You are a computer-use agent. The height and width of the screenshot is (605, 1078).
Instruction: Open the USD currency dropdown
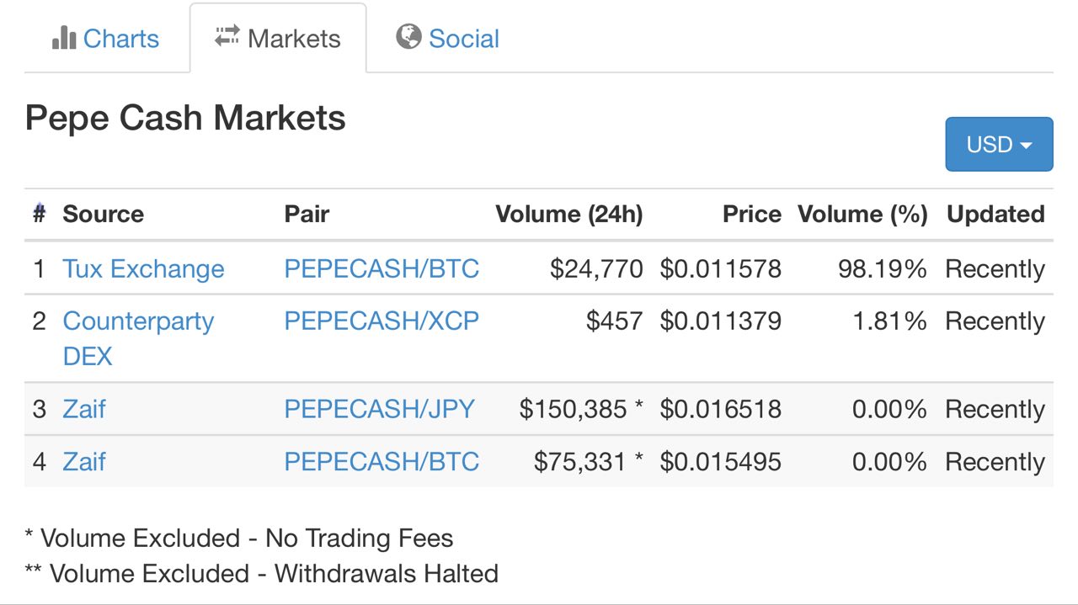pyautogui.click(x=999, y=144)
